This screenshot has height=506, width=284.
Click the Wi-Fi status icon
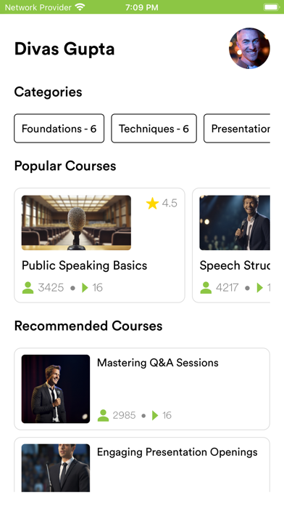tap(80, 7)
